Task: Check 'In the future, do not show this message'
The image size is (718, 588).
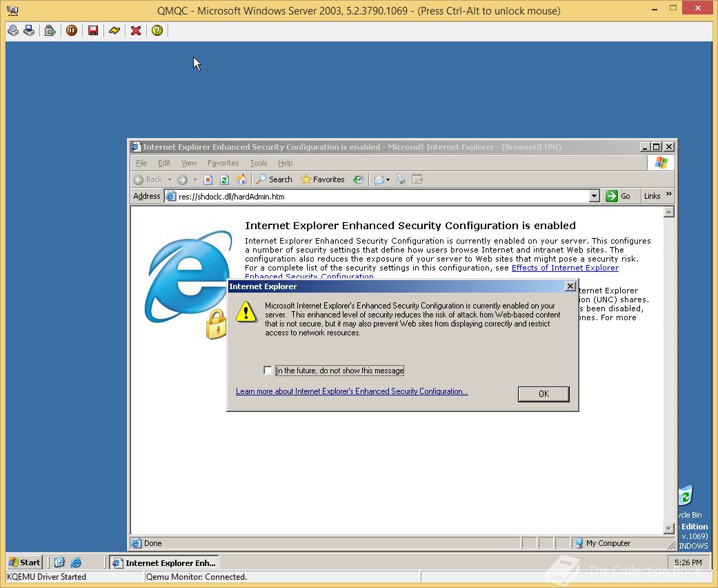Action: point(268,371)
